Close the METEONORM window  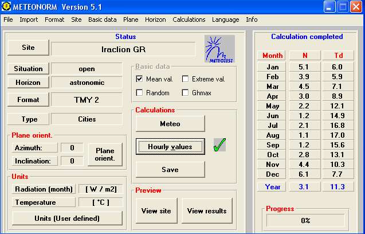coord(356,7)
